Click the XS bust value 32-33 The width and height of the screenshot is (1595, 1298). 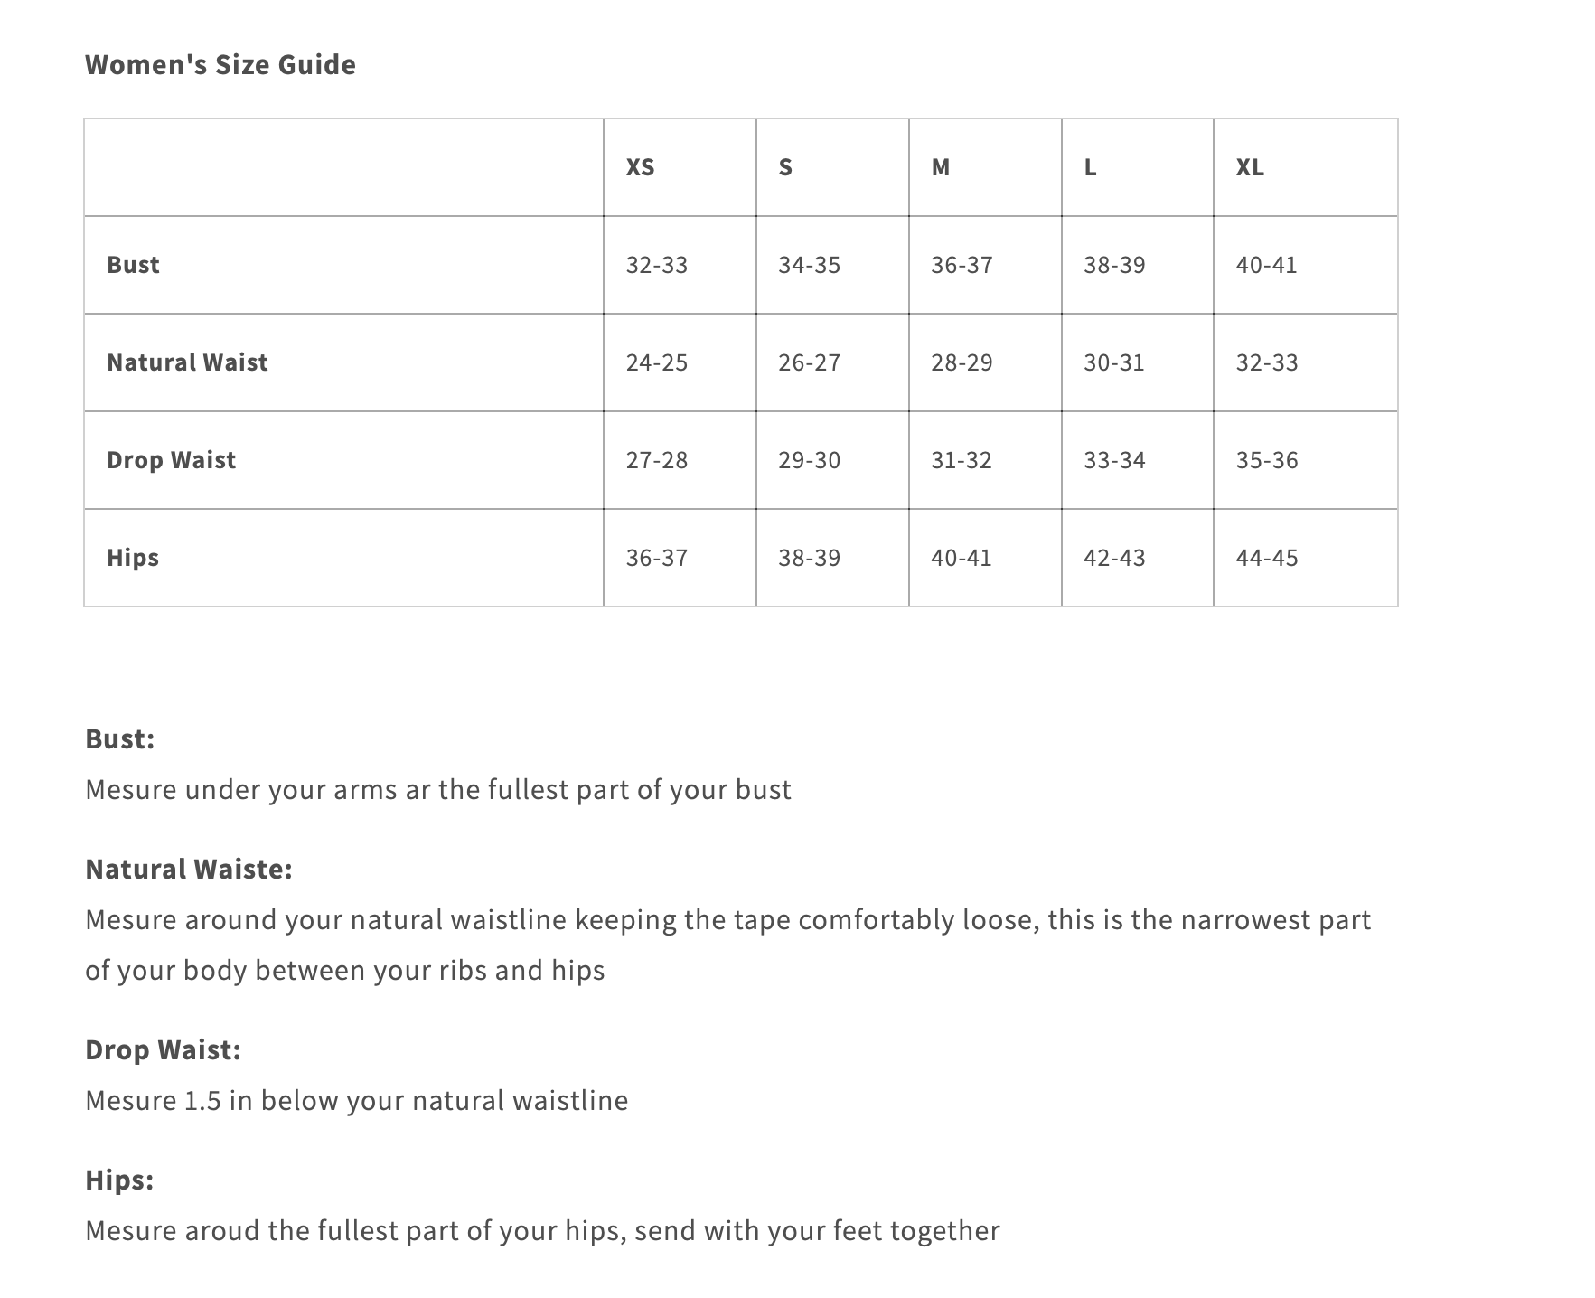point(657,265)
